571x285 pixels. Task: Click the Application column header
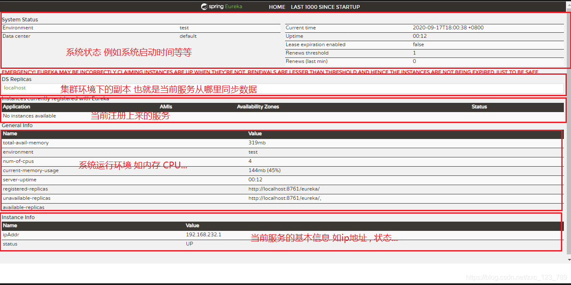coord(17,107)
